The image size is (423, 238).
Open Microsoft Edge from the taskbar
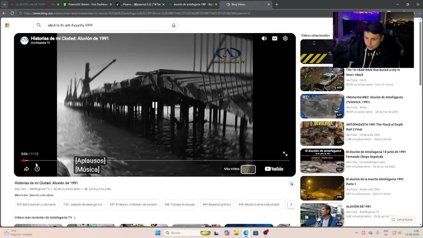[246, 233]
